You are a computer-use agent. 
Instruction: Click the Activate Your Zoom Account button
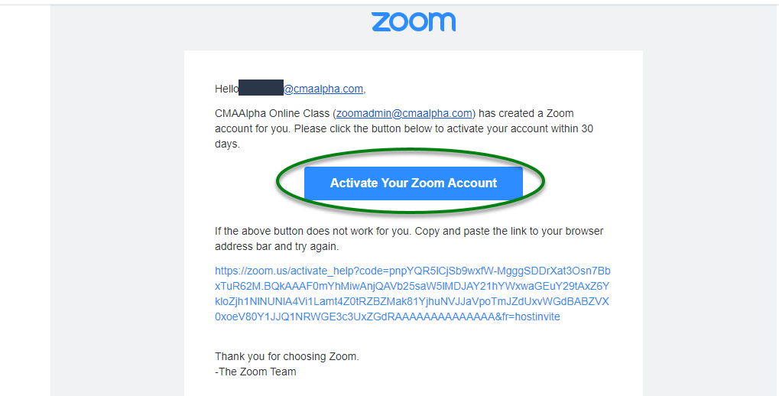414,183
